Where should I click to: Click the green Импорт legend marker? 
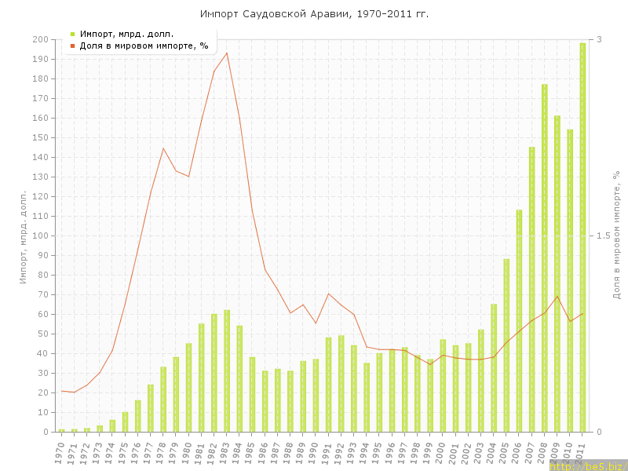(72, 34)
